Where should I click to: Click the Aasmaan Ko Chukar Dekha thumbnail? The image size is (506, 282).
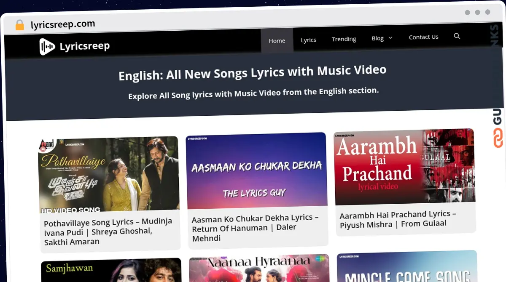[256, 170]
